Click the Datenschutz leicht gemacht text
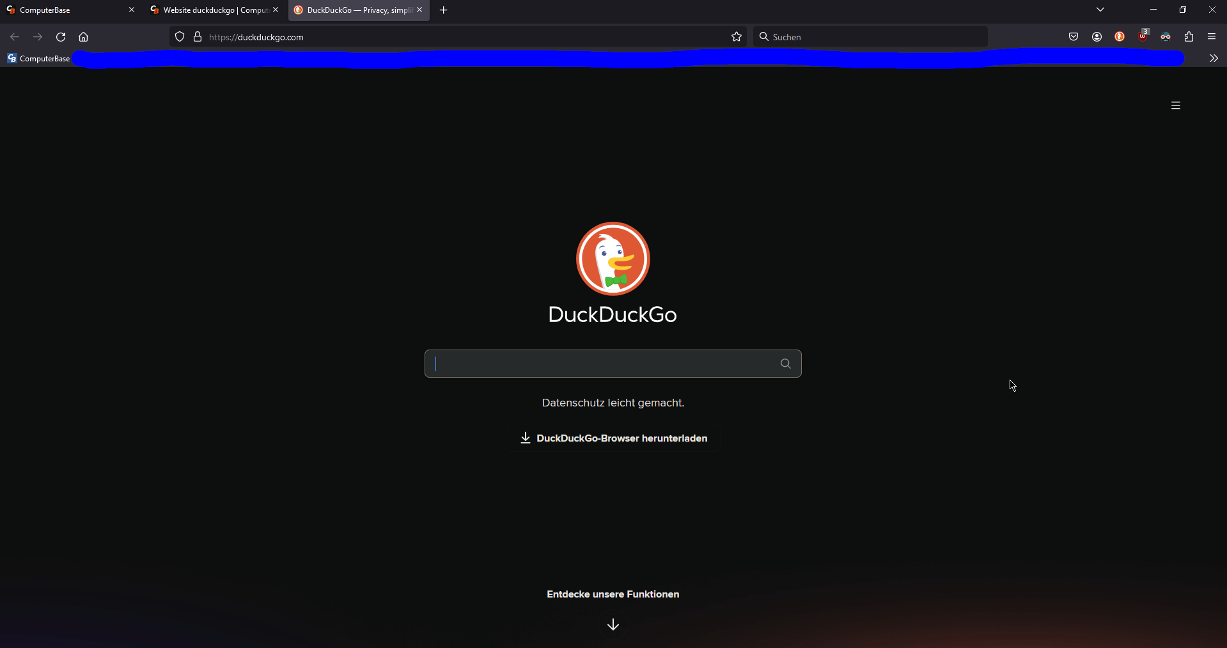 613,403
